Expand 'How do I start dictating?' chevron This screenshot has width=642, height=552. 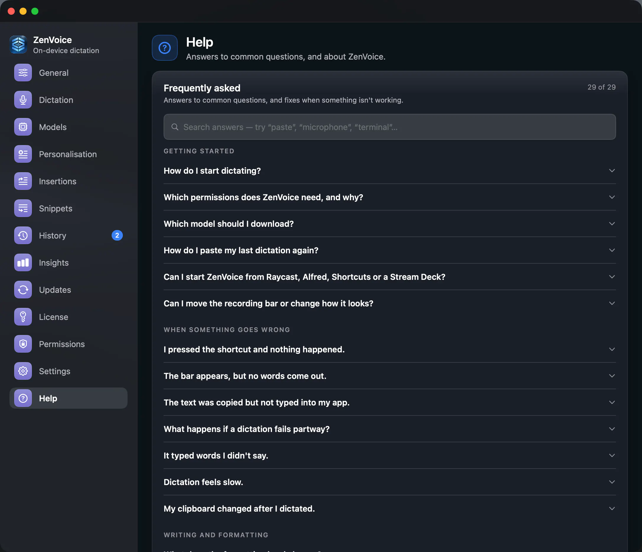click(612, 170)
